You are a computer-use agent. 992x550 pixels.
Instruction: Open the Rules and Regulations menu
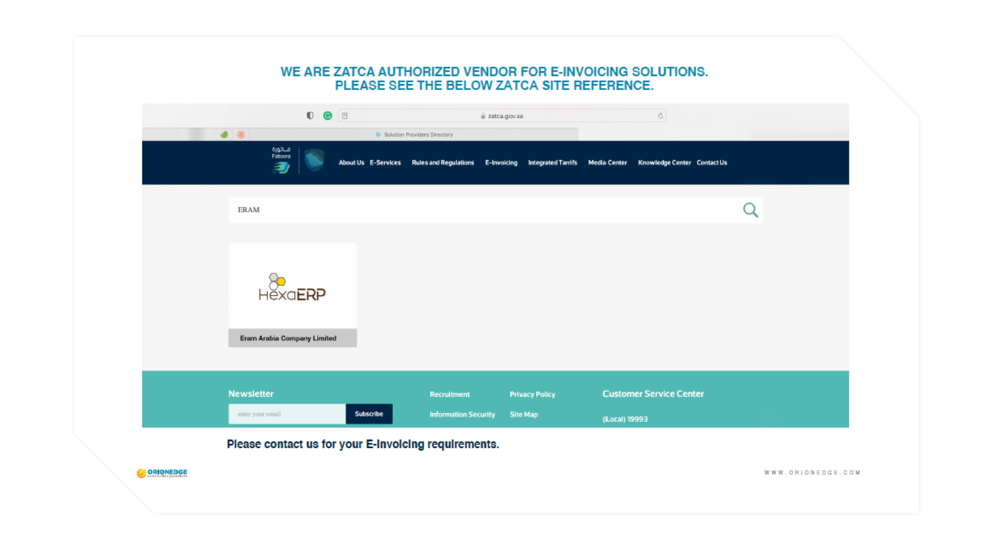coord(443,163)
